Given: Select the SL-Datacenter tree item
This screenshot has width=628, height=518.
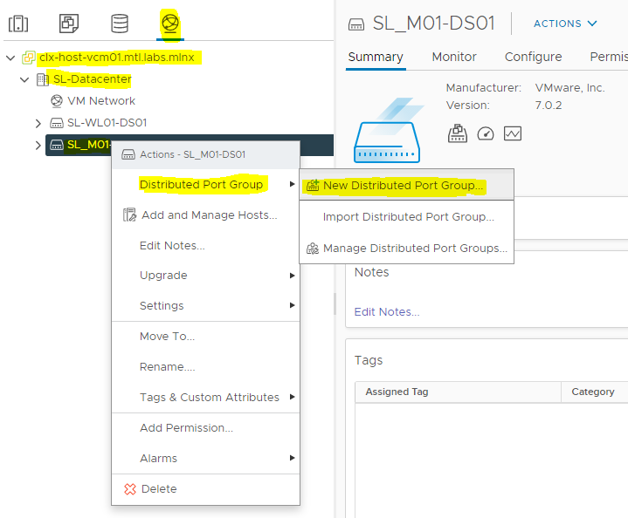Looking at the screenshot, I should tap(92, 79).
